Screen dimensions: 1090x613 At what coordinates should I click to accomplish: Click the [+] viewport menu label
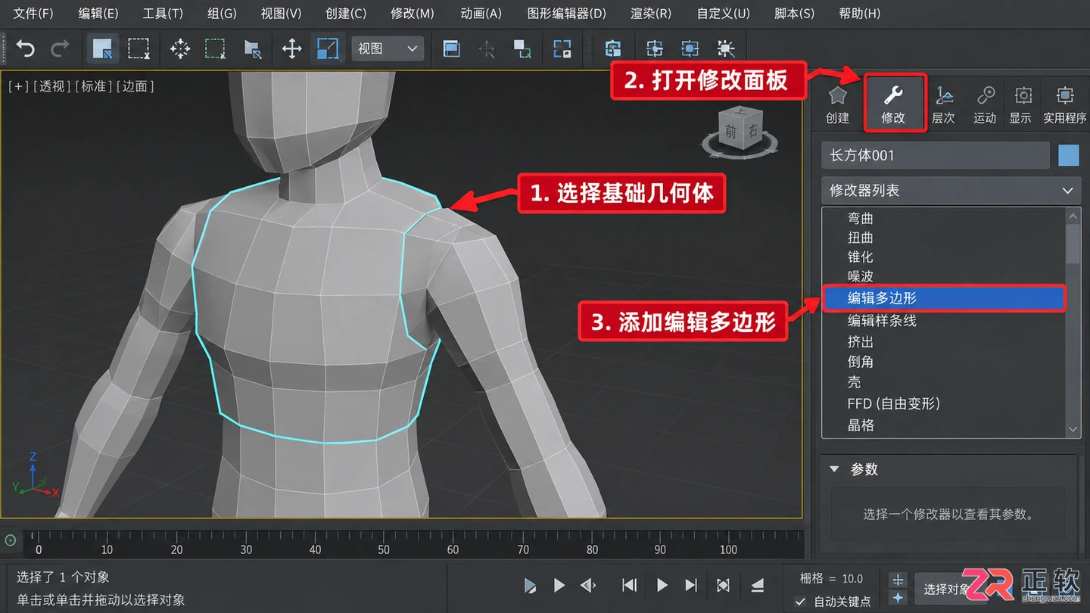[19, 86]
